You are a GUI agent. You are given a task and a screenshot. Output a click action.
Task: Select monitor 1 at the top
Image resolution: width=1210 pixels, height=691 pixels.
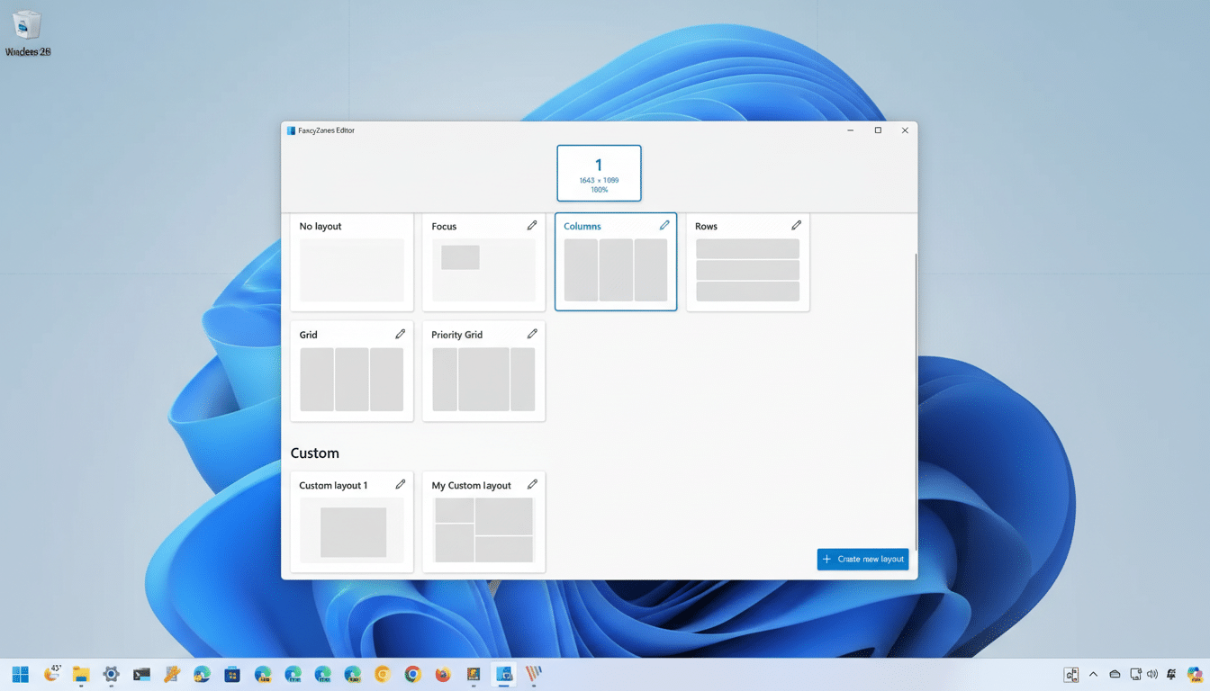pos(599,173)
